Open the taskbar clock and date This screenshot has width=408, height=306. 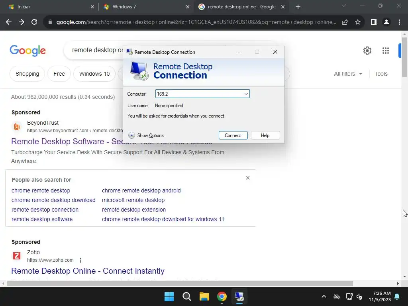click(380, 296)
